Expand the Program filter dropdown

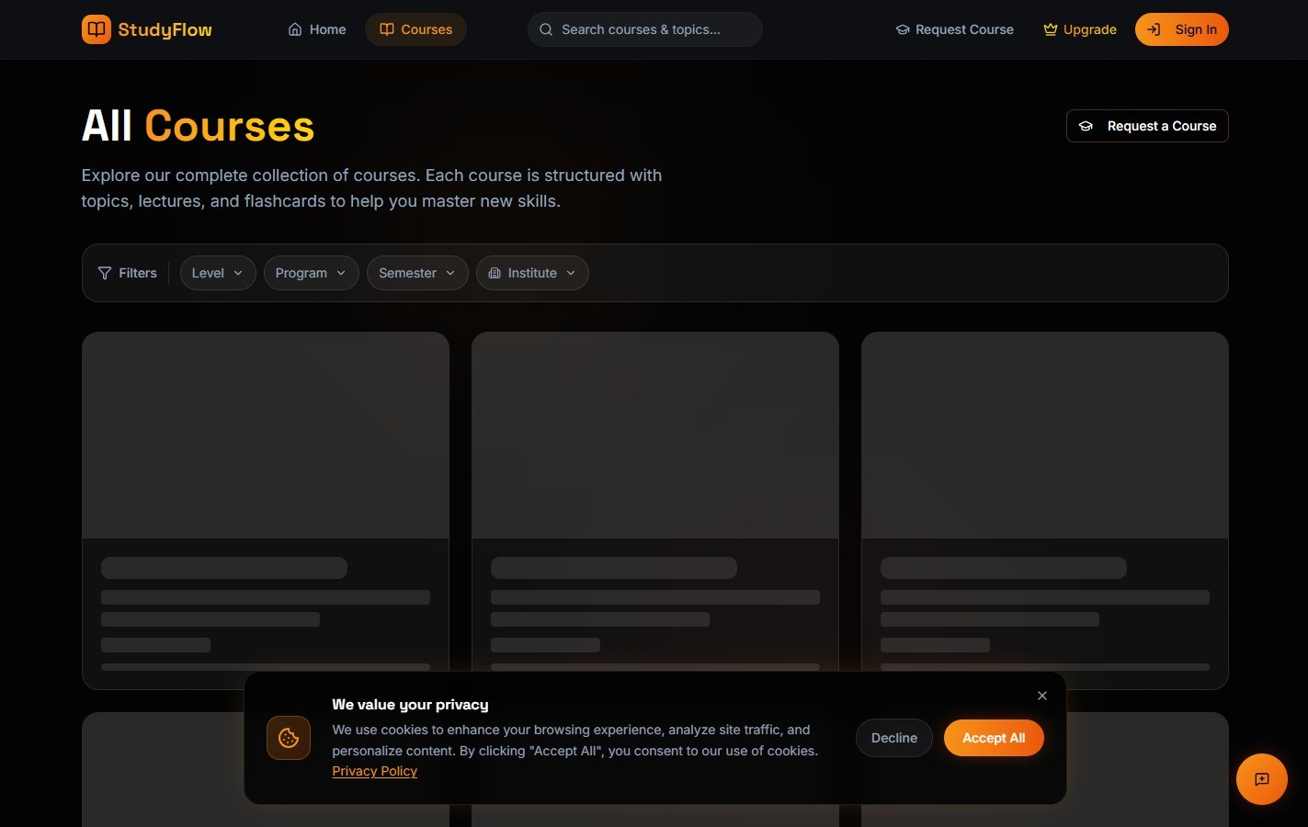pyautogui.click(x=312, y=273)
